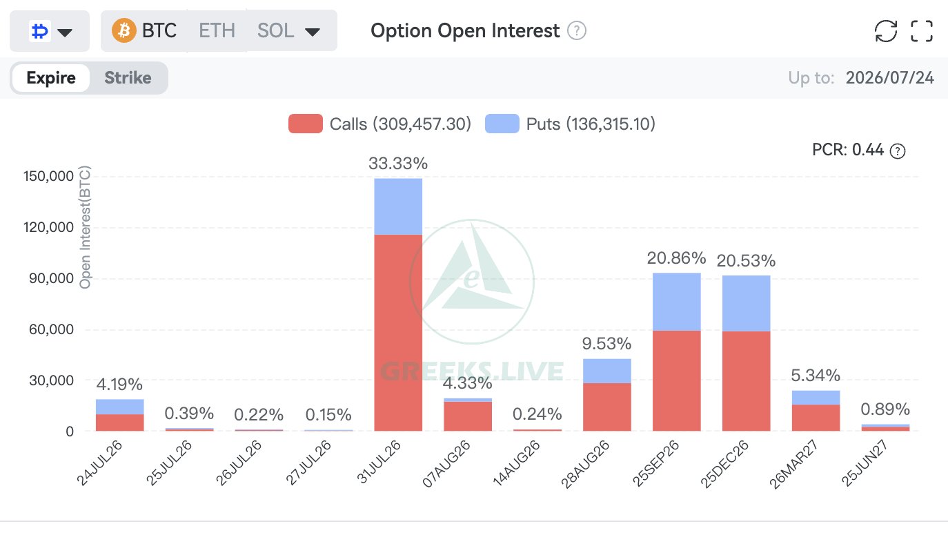Click the refresh chart icon

[886, 30]
